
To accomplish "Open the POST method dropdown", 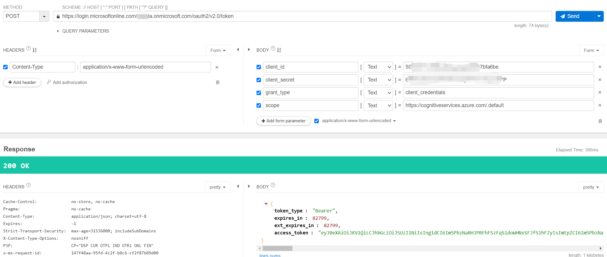I will (44, 16).
